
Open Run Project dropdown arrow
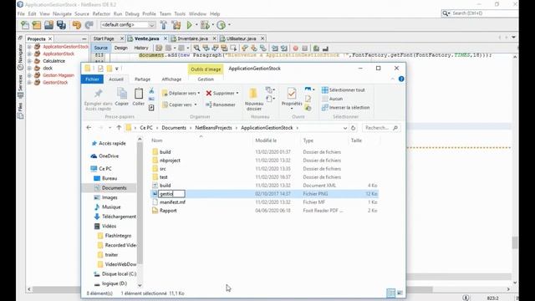(196, 25)
